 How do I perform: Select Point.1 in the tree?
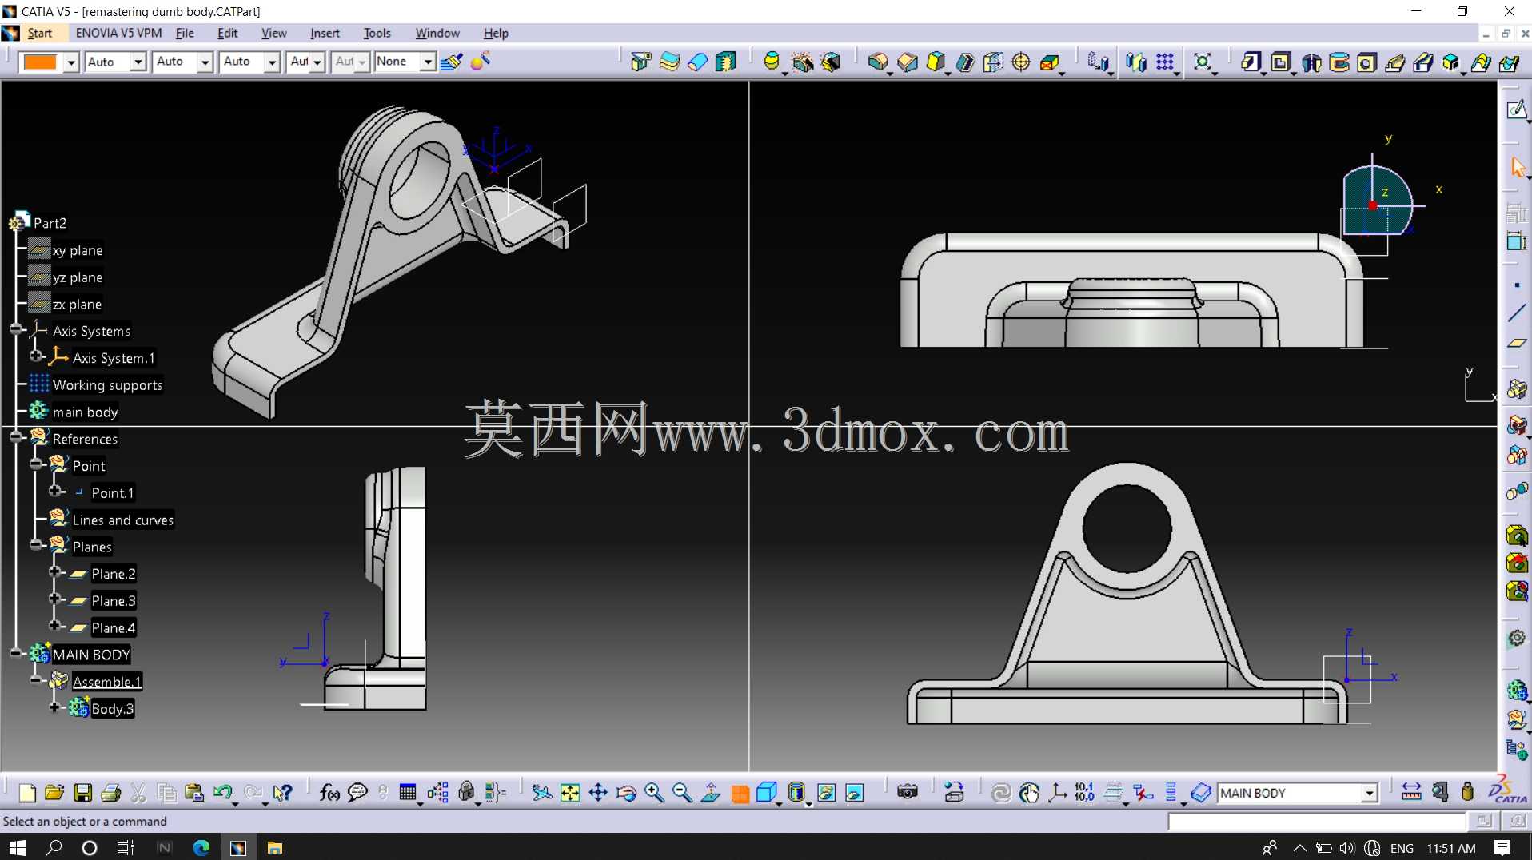[x=112, y=493]
